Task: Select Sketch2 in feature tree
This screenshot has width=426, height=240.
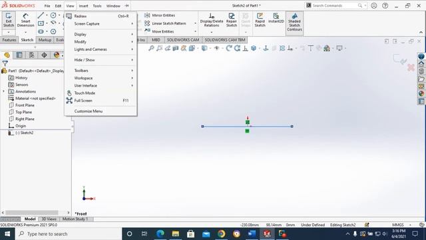Action: point(24,133)
